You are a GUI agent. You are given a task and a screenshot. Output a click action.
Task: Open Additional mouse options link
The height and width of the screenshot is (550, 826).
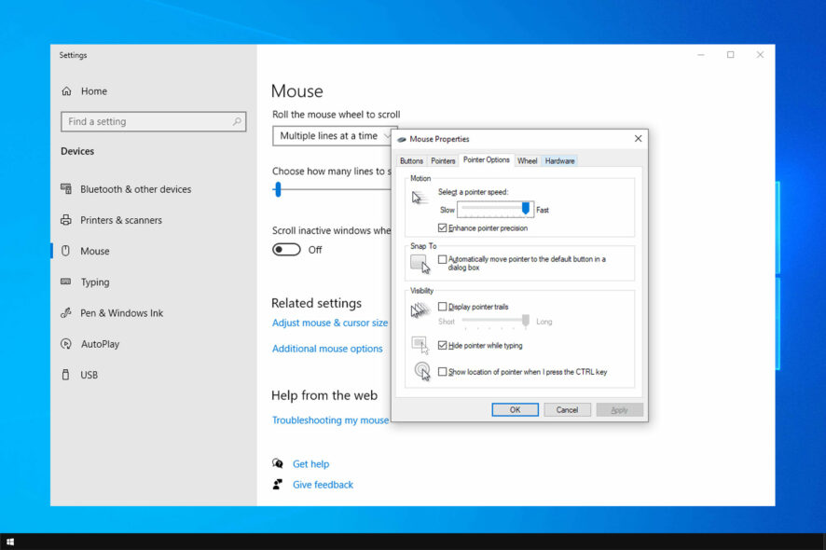[x=327, y=349]
